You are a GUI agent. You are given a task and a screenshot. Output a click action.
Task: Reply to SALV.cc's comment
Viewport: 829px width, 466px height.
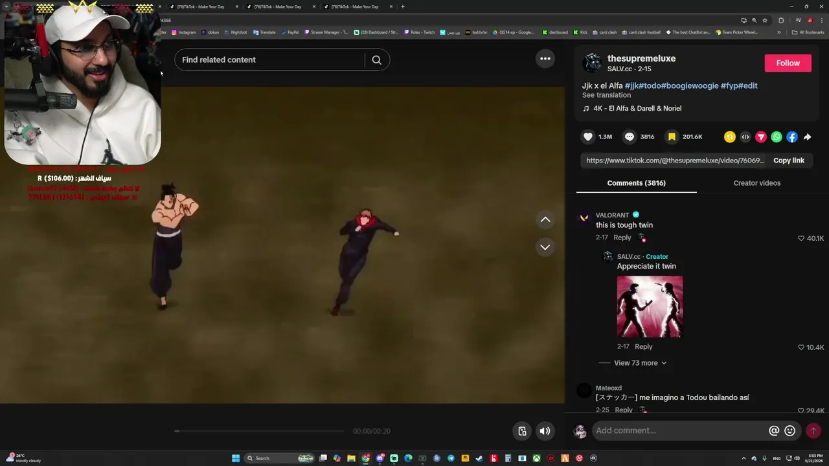[643, 347]
